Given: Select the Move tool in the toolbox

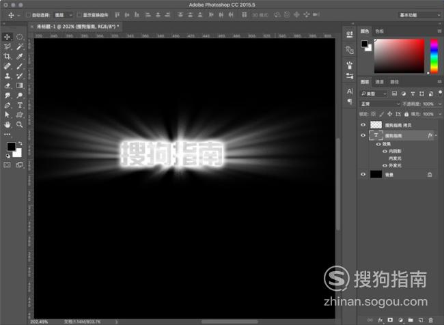Looking at the screenshot, I should pyautogui.click(x=8, y=37).
